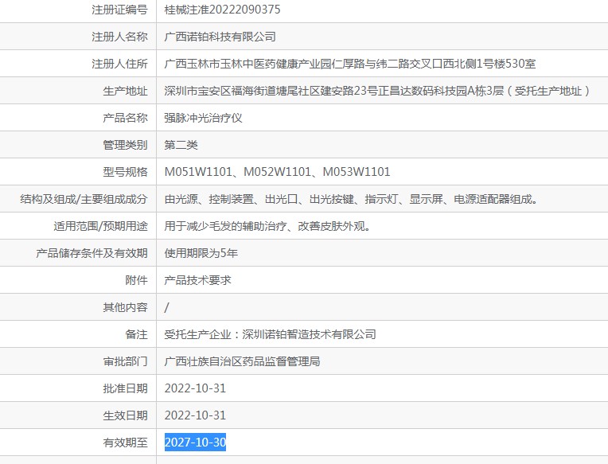Click the 注册证编号 label cell
This screenshot has height=464, width=608.
120,10
